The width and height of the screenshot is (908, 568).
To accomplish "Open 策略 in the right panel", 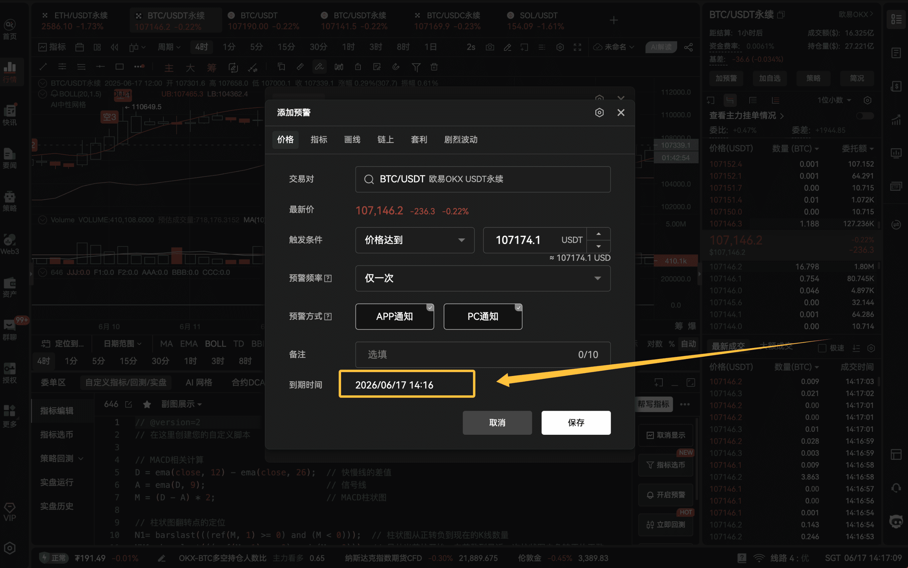I will pos(813,78).
